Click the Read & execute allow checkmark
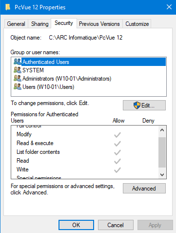The image size is (176, 233). (117, 144)
